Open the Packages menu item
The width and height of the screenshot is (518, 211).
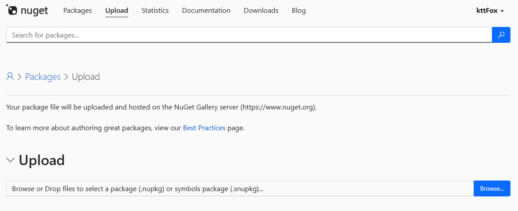tap(77, 11)
